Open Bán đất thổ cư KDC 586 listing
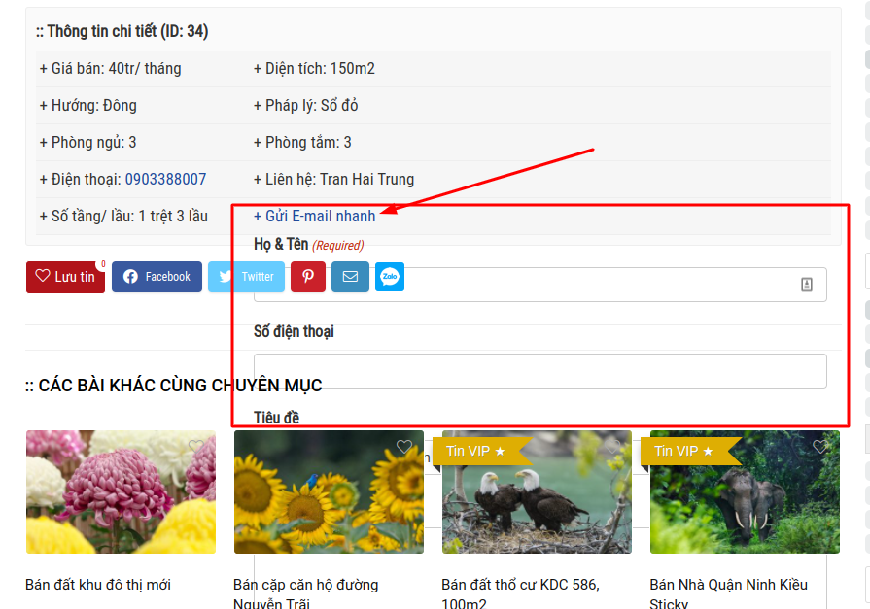Viewport: 870px width, 609px height. click(520, 594)
